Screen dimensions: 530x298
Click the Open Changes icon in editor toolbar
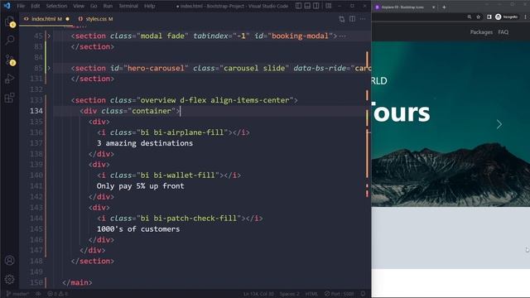(x=342, y=19)
